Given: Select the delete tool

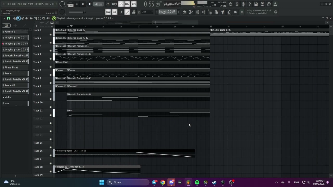Looking at the screenshot, I should [x=23, y=18].
